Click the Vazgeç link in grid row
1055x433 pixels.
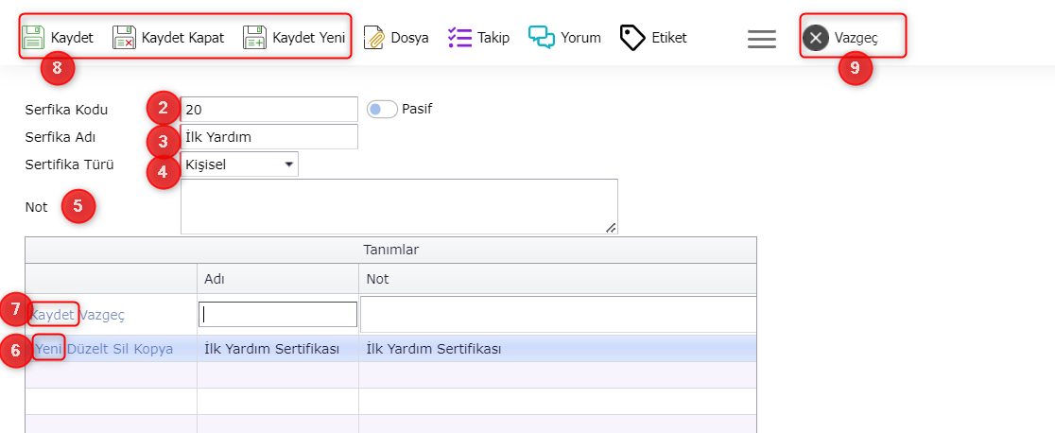102,315
